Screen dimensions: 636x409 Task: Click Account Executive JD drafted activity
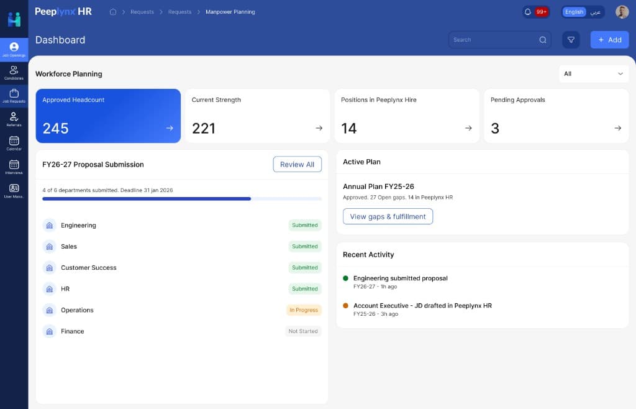(x=422, y=306)
